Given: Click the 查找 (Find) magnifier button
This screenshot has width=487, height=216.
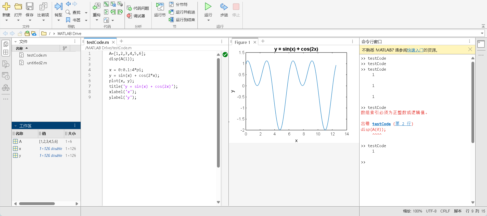Looking at the screenshot, I should click(73, 12).
